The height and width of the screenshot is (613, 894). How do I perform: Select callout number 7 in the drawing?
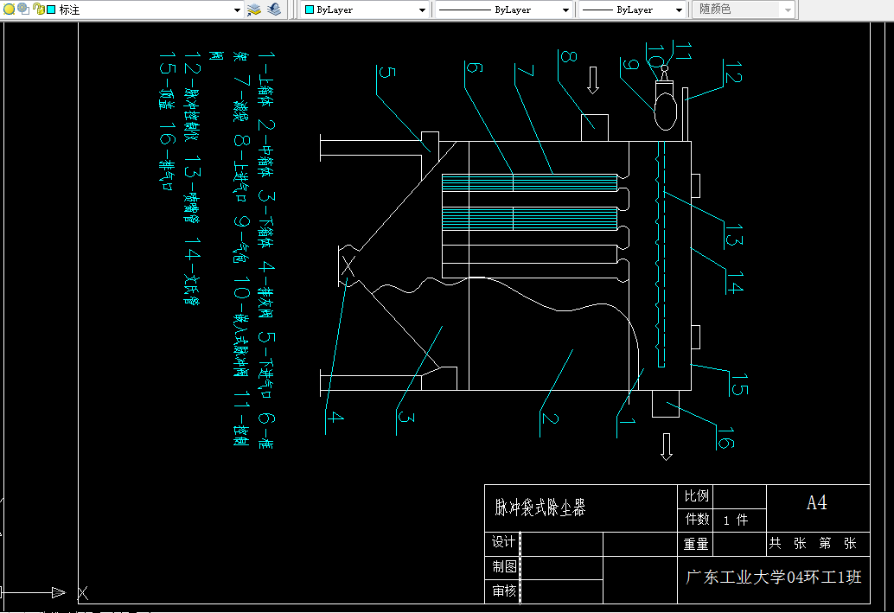(x=525, y=70)
